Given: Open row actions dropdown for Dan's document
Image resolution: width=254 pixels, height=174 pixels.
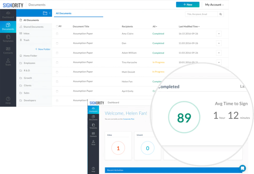Looking at the screenshot, I should click(219, 43).
